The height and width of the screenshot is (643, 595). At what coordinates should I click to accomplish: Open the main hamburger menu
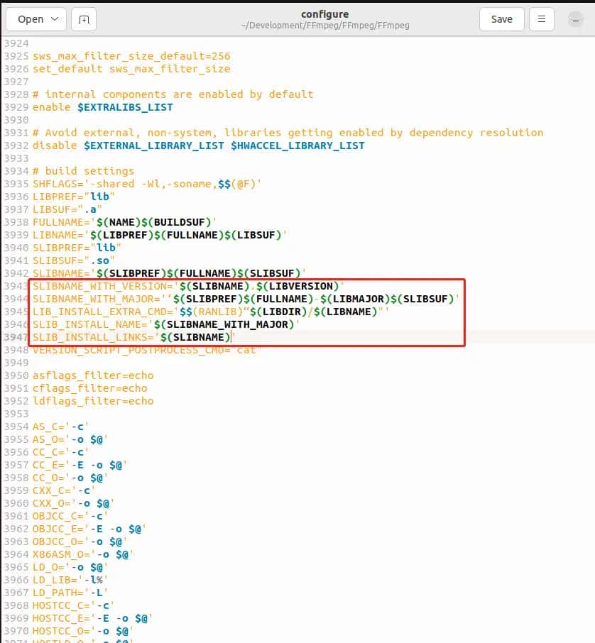click(542, 19)
